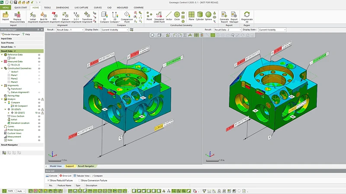Click the Comparison Point tool
346x194 pixels.
click(x=126, y=16)
